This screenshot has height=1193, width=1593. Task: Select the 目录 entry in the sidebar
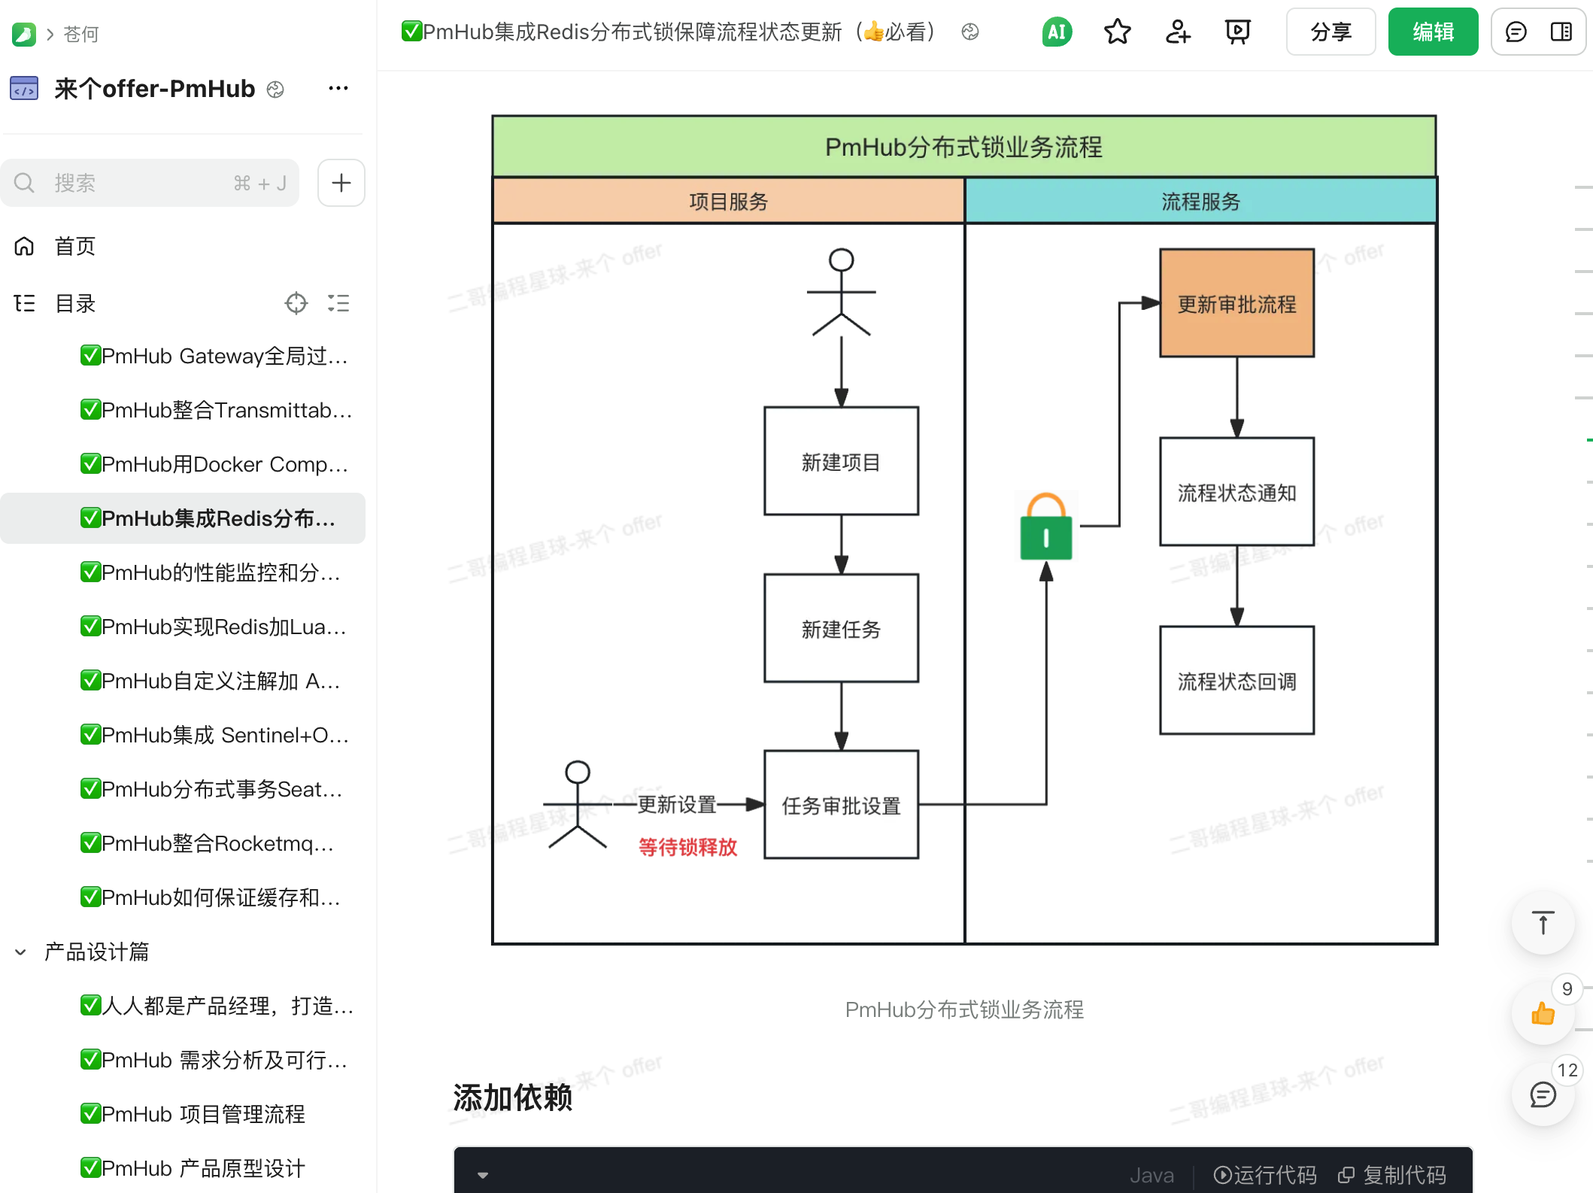pos(75,302)
